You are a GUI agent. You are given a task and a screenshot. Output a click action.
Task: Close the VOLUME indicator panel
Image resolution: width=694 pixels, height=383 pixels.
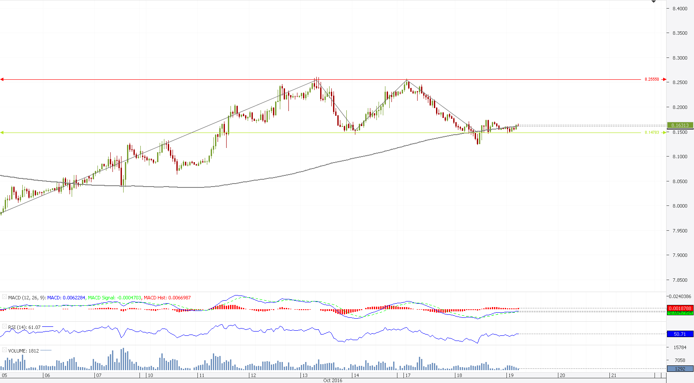pyautogui.click(x=4, y=350)
